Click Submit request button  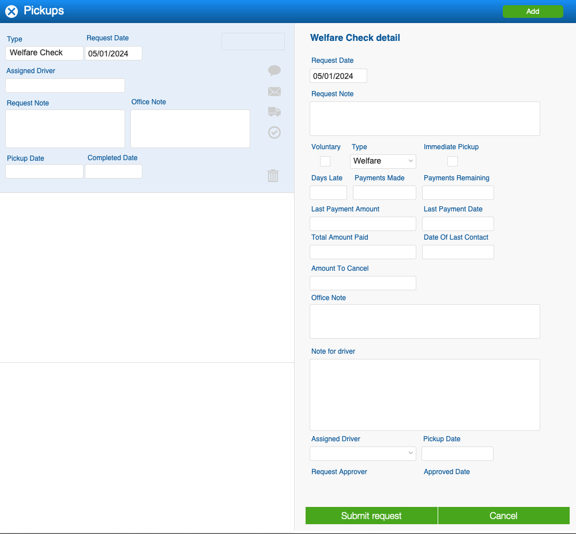(371, 516)
